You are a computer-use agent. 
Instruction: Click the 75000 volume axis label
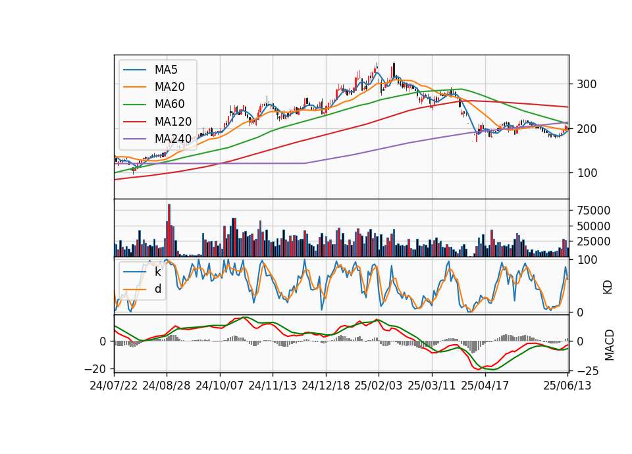pyautogui.click(x=593, y=211)
